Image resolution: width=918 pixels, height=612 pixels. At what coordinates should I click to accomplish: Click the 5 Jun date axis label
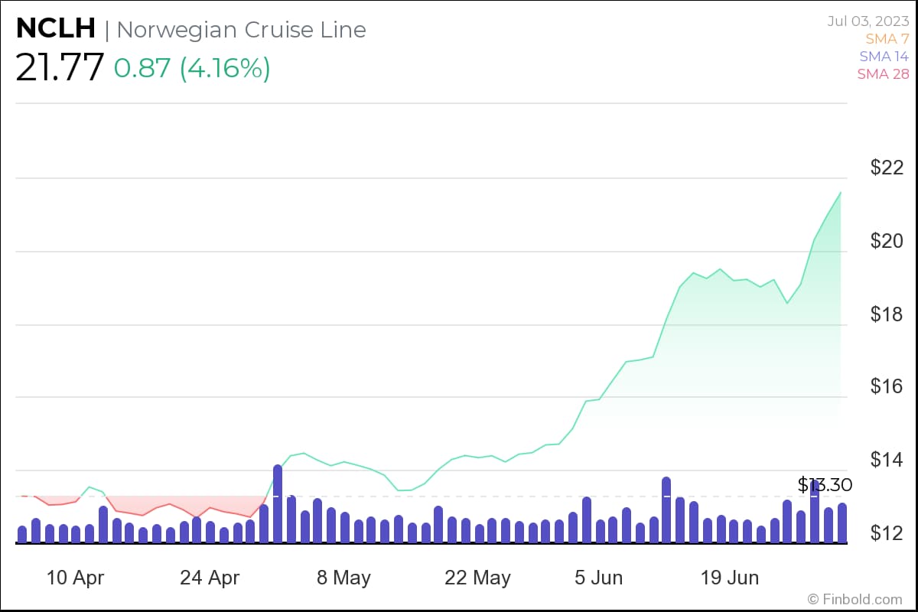point(599,578)
